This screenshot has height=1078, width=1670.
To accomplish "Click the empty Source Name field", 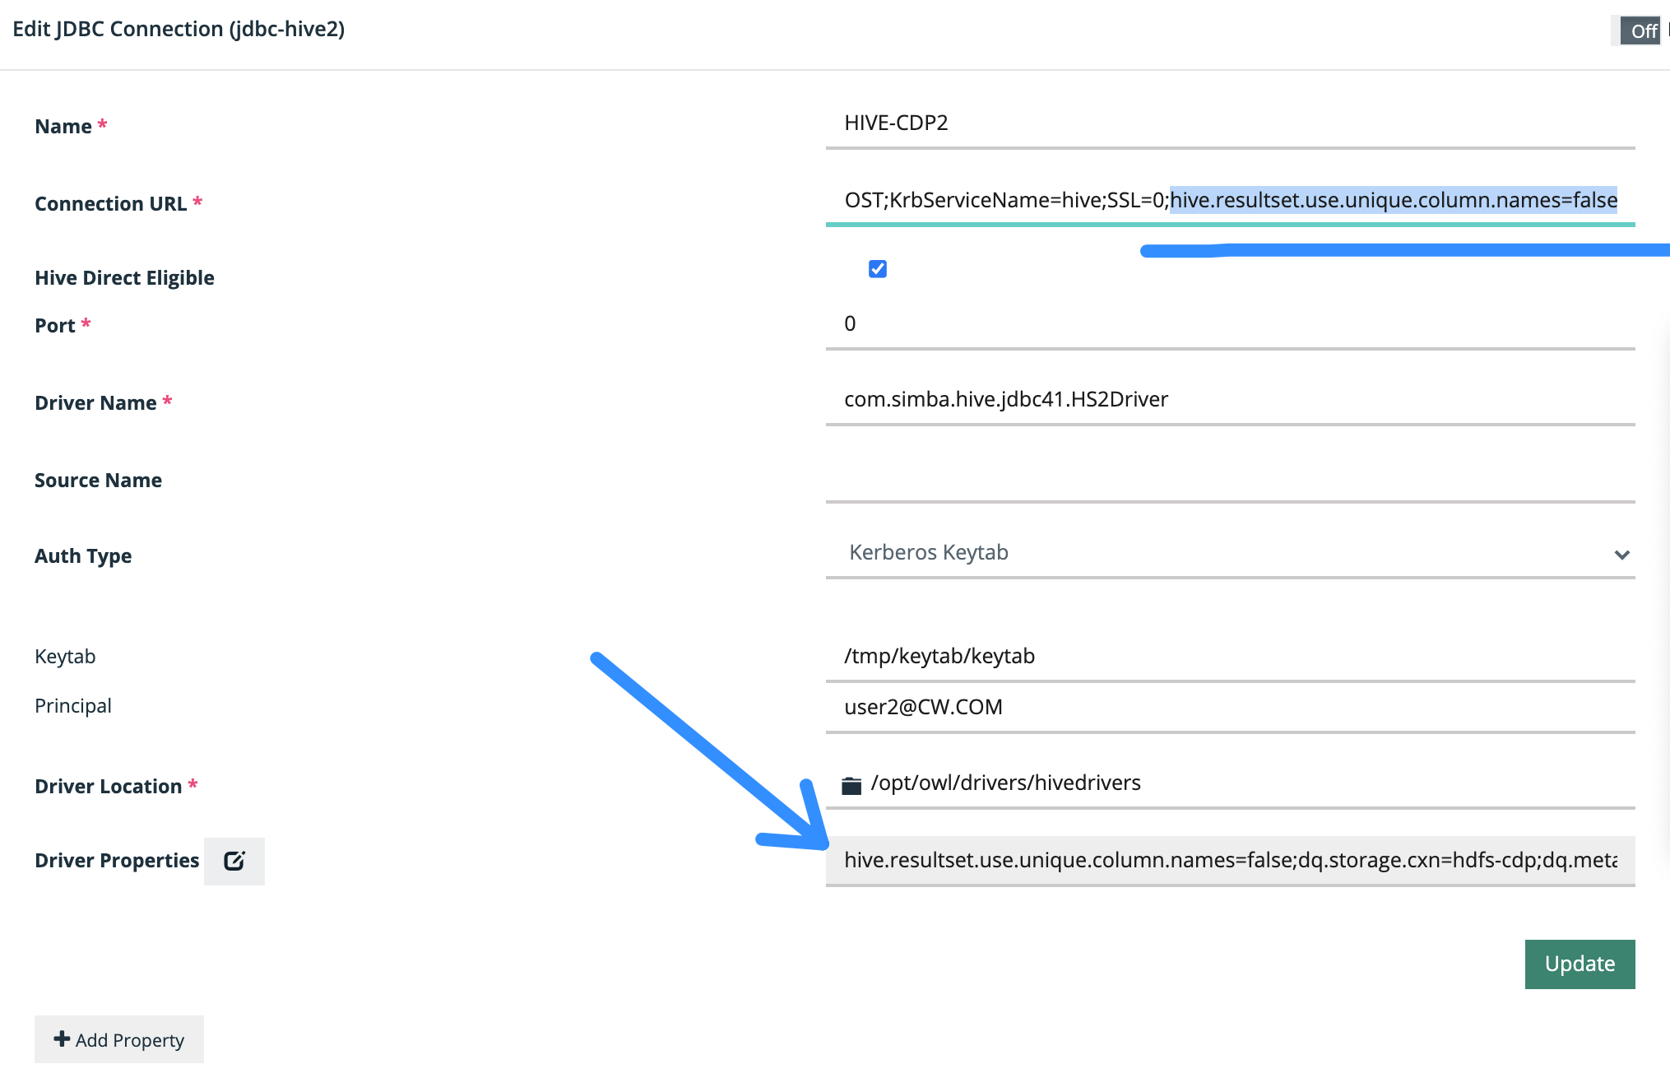I will tap(1229, 477).
